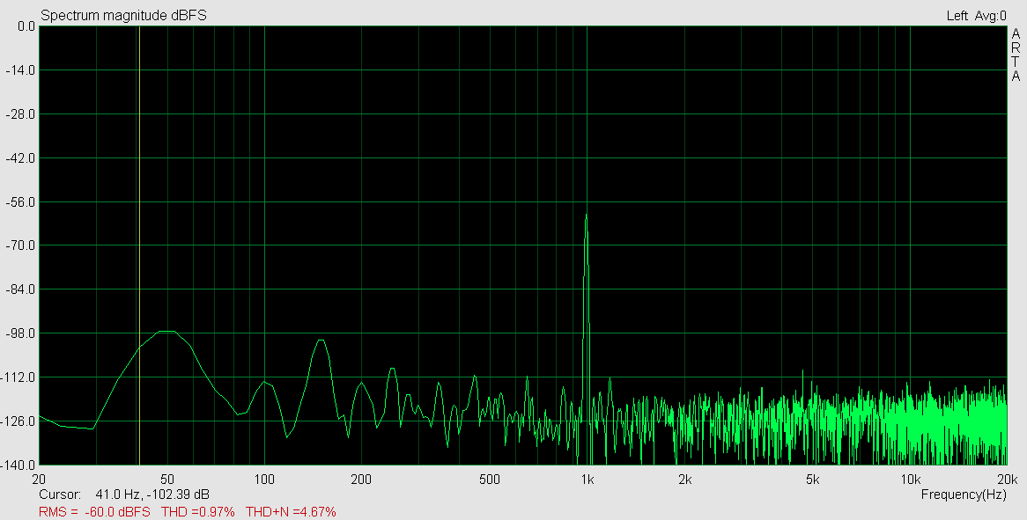Click the "Frequency(Hz)" axis label
1027x520 pixels.
[964, 494]
